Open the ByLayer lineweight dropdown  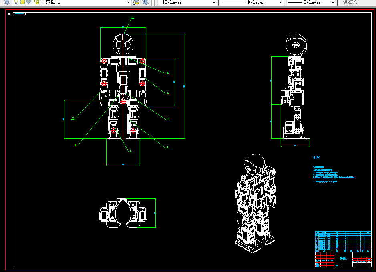pyautogui.click(x=333, y=2)
